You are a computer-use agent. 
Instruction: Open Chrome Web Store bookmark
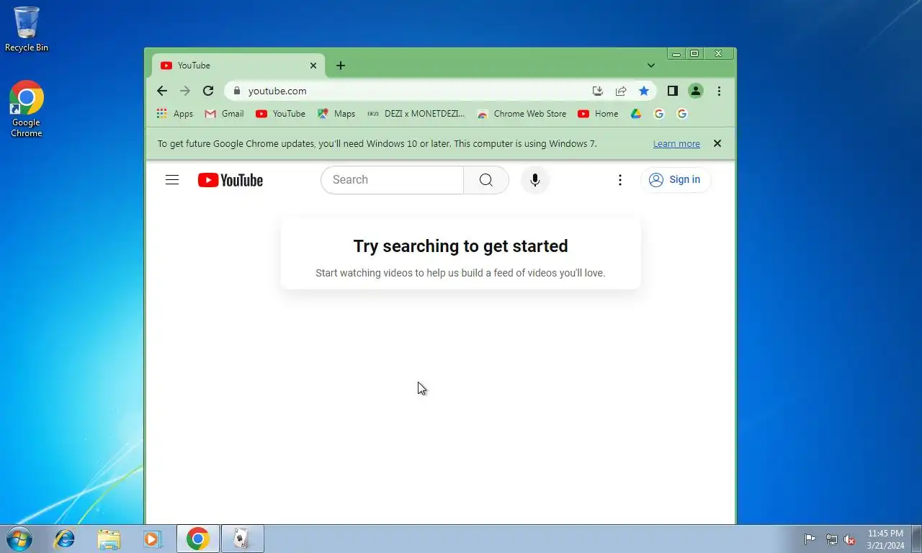coord(522,114)
